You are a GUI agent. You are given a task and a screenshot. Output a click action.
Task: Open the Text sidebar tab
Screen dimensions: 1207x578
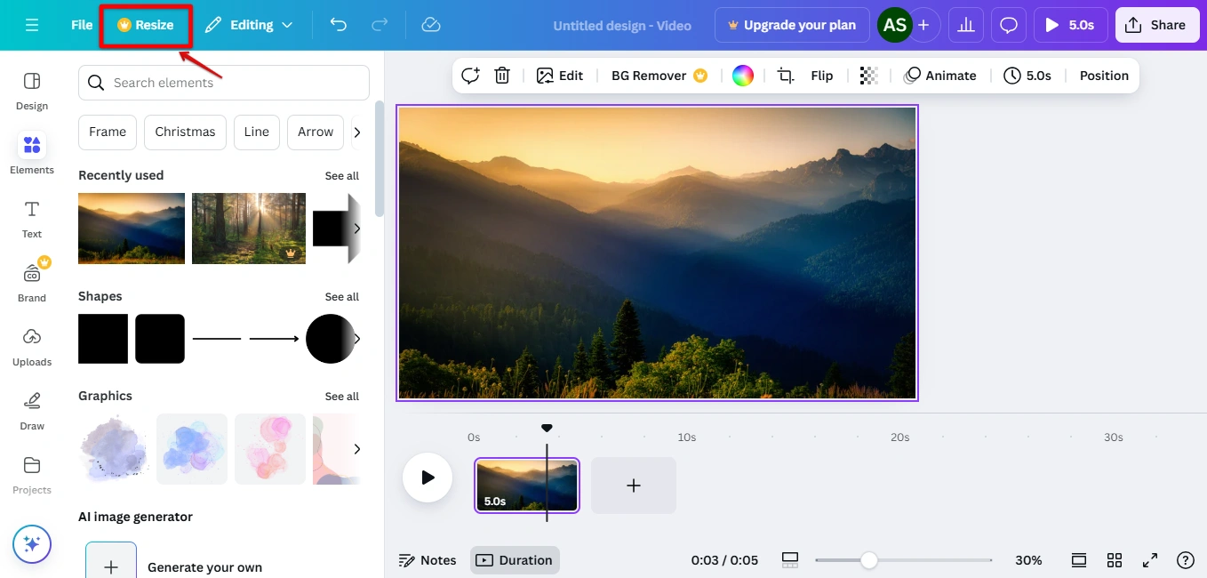(x=32, y=219)
